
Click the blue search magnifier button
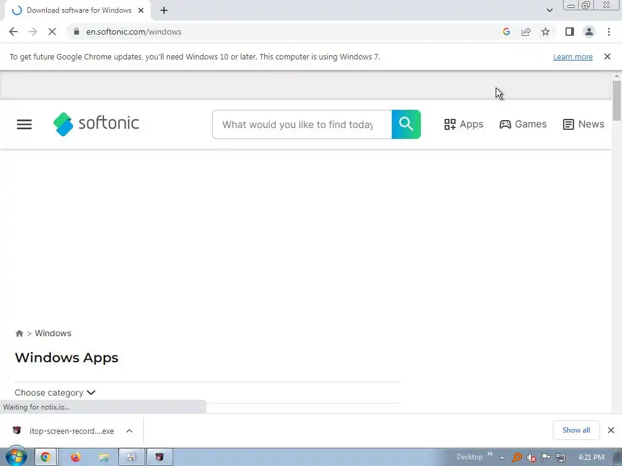click(406, 124)
